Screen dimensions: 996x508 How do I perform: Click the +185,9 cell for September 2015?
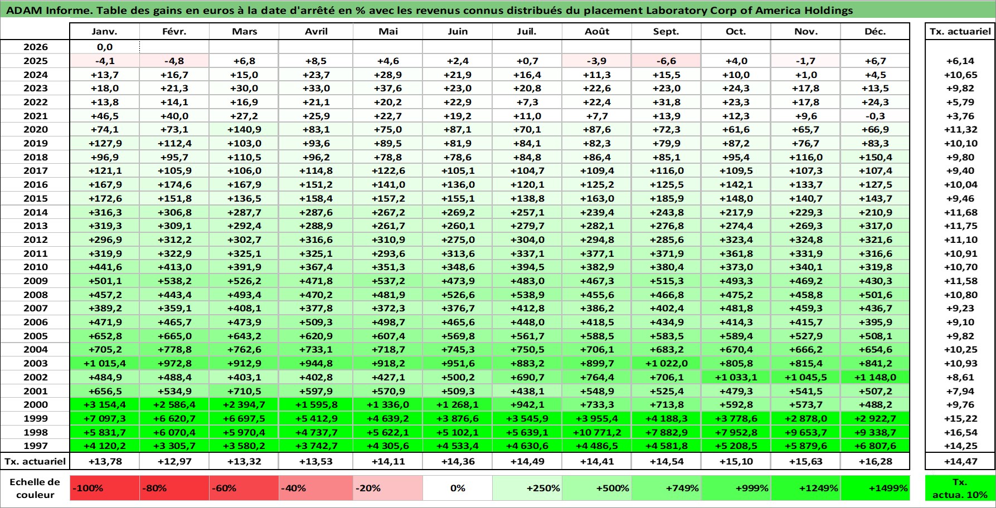pyautogui.click(x=666, y=198)
